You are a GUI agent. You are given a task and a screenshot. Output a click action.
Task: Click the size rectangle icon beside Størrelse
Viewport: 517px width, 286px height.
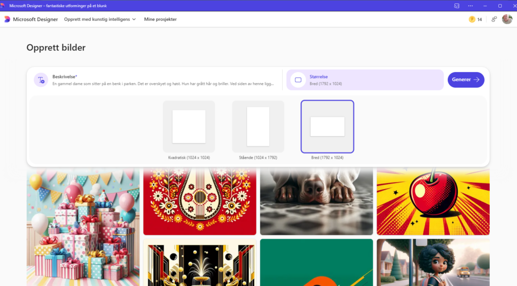(x=298, y=80)
